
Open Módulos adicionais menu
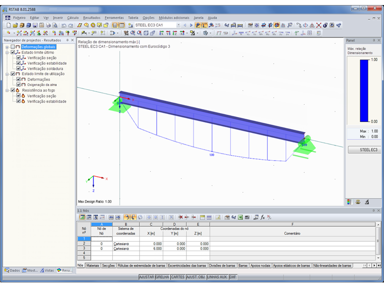click(174, 18)
